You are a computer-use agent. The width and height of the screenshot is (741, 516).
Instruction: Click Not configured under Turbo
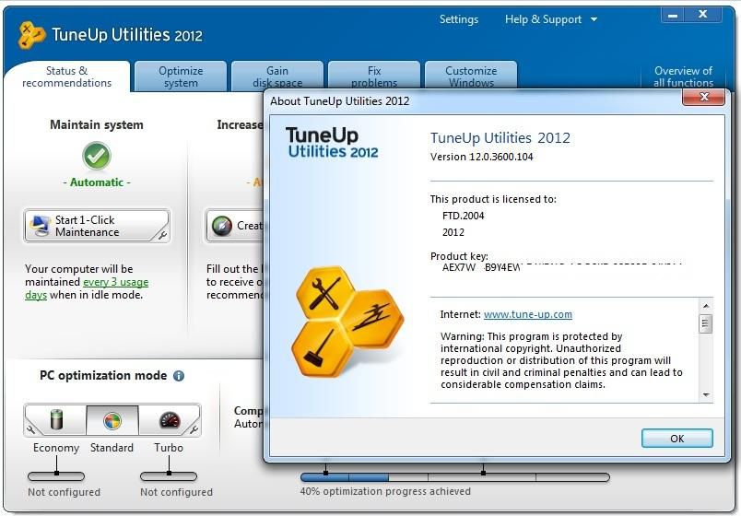point(176,492)
